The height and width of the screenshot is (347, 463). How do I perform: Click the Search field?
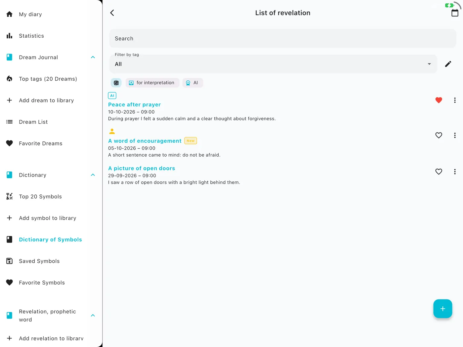point(283,38)
